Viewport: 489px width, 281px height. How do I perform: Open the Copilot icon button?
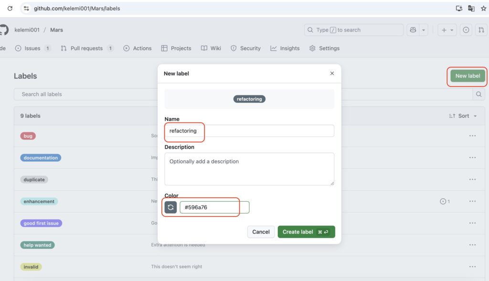click(x=413, y=30)
